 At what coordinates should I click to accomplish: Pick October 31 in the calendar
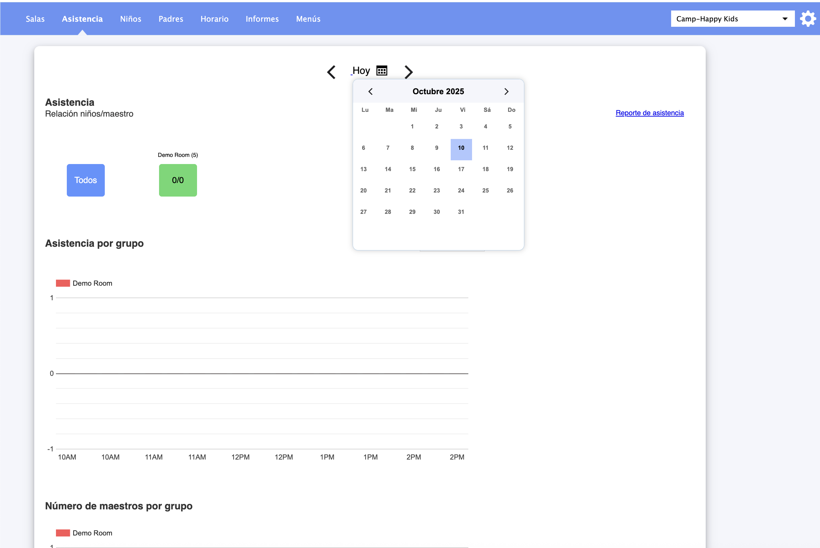pos(461,212)
